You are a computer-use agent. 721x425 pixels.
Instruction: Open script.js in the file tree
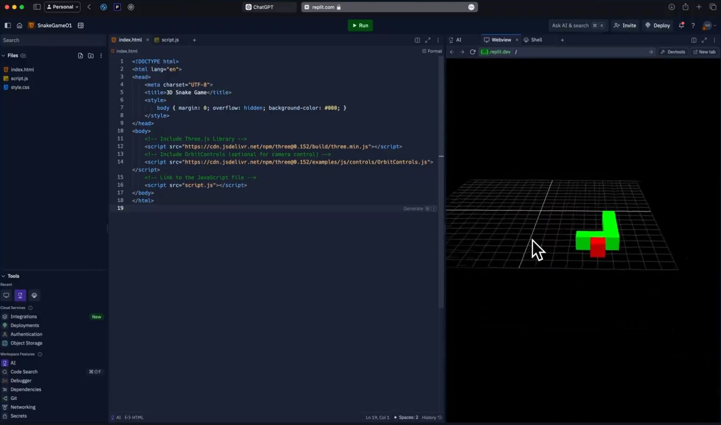point(19,79)
